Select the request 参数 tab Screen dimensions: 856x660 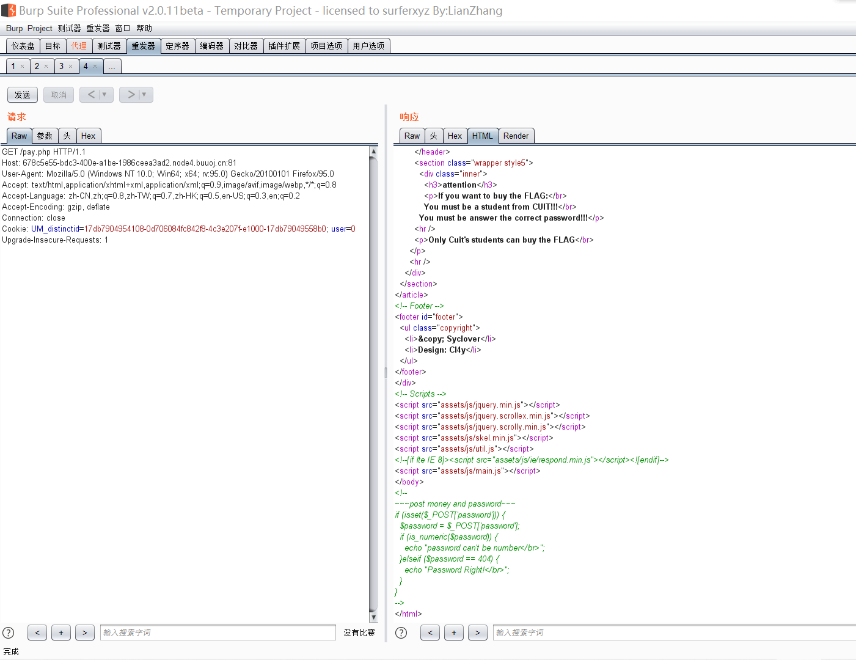(45, 136)
